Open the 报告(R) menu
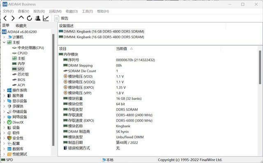 [x=39, y=11]
